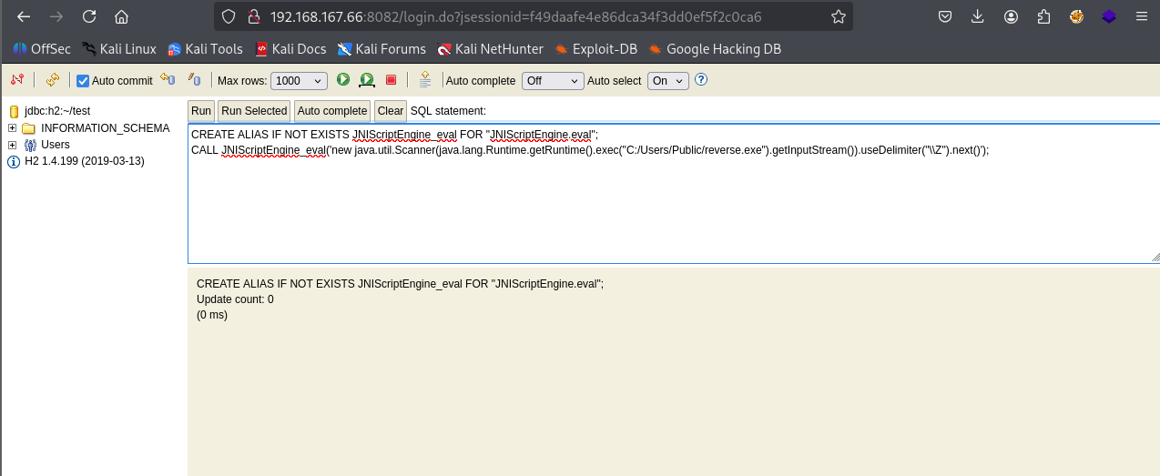Bookmark this page with the star icon
The image size is (1160, 476).
(x=838, y=17)
